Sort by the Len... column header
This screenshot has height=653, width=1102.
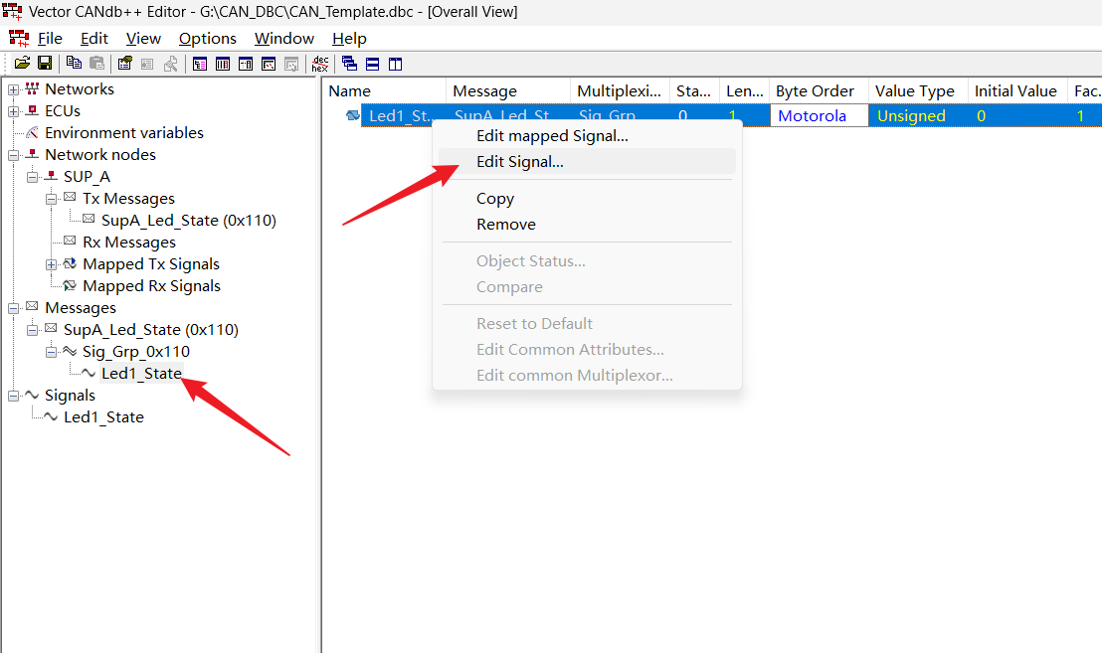pyautogui.click(x=744, y=91)
